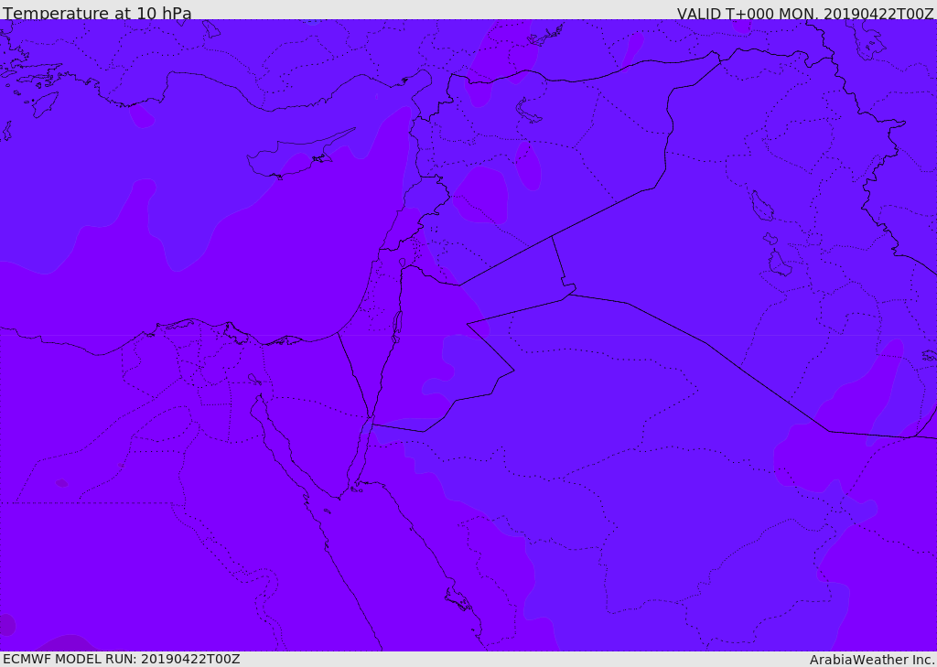Click Lake Assad in northern Syria
937x667 pixels.
tap(528, 111)
